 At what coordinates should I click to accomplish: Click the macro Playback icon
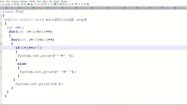click(x=82, y=4)
